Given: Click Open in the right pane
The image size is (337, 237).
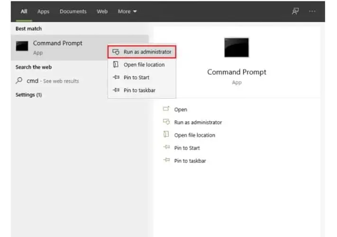Looking at the screenshot, I should pyautogui.click(x=181, y=110).
